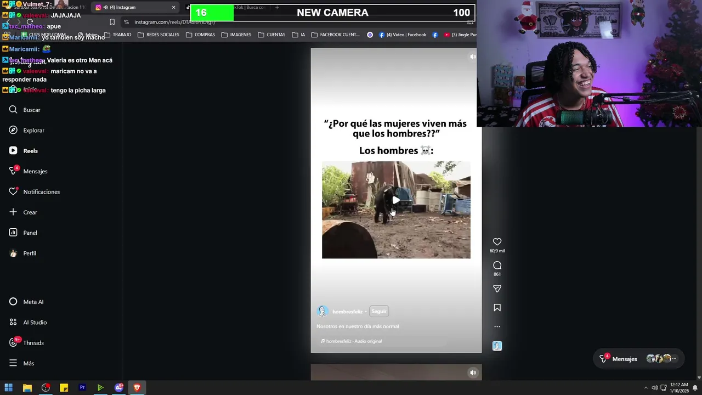Screen dimensions: 702x395
Task: Show hidden system tray icons
Action: click(646, 388)
